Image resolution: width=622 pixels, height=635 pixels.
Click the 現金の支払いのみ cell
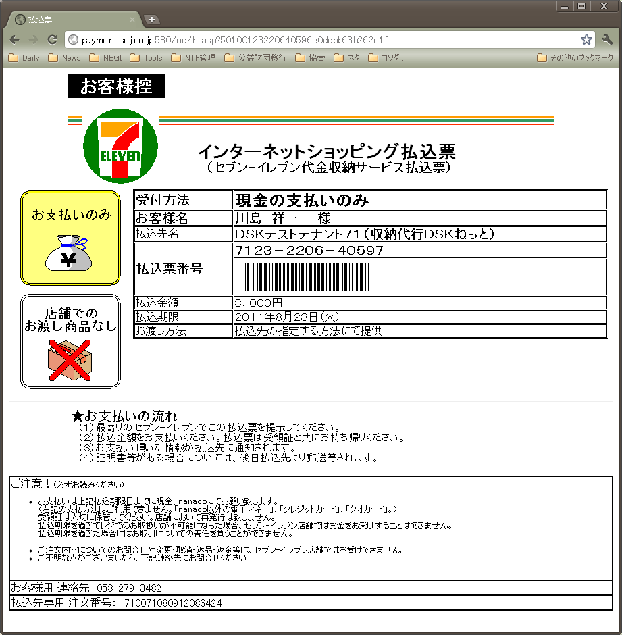(x=420, y=200)
